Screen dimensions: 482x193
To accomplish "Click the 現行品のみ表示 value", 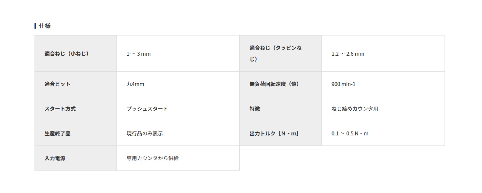I will click(145, 133).
